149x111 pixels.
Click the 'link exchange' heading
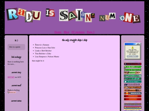click(x=16, y=57)
